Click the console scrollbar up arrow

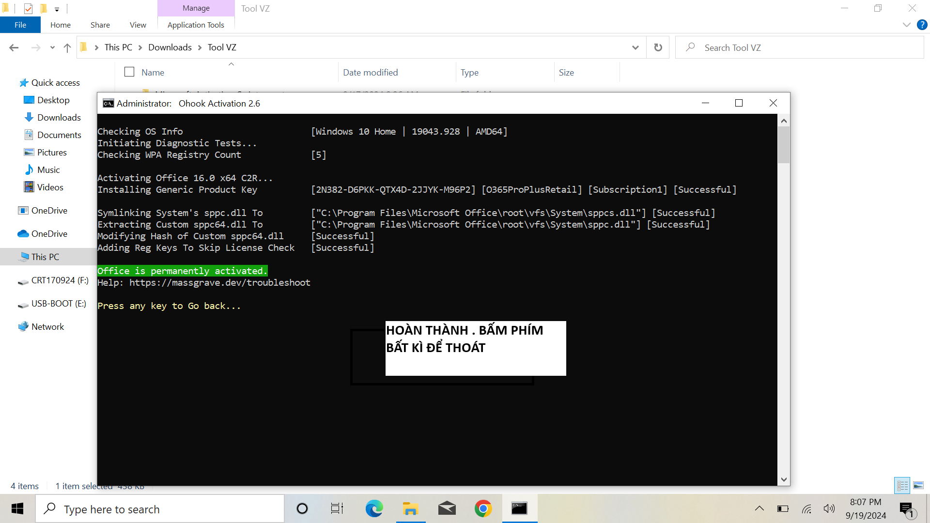784,121
